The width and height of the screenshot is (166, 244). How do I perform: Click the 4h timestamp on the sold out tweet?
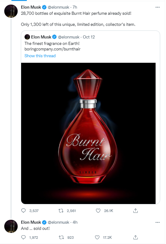click(75, 222)
